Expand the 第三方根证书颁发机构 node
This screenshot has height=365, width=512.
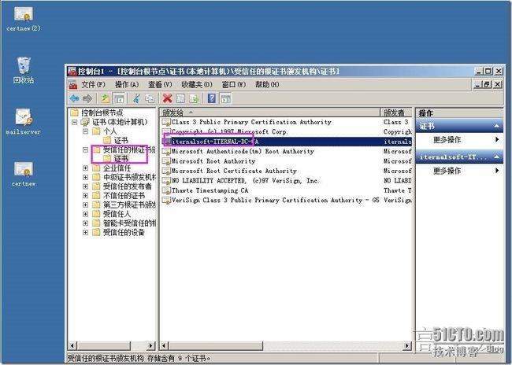point(85,205)
